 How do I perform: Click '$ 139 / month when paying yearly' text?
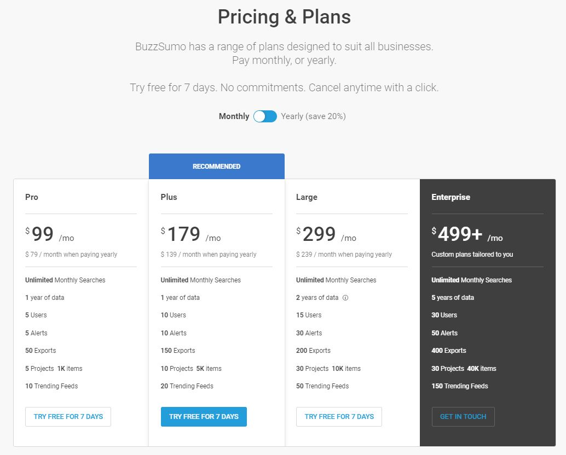click(x=209, y=255)
